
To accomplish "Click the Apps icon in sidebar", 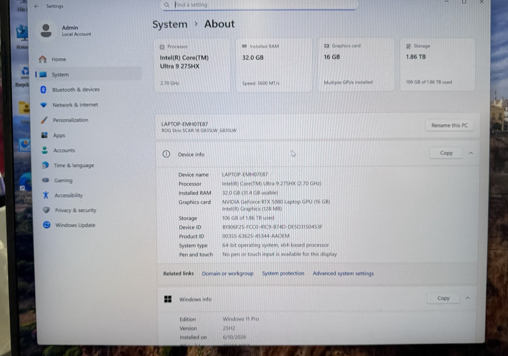I will click(x=44, y=135).
